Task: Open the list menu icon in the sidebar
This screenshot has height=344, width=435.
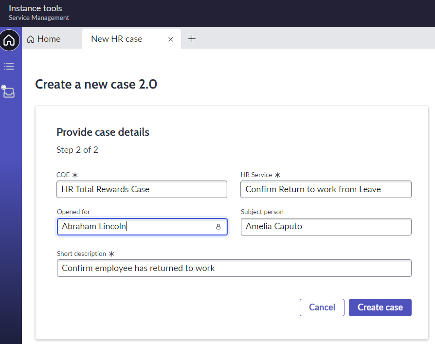Action: (x=9, y=66)
